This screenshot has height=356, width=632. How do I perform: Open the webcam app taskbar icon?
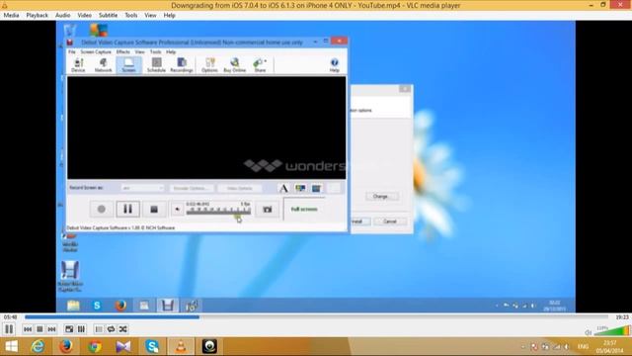(x=209, y=346)
